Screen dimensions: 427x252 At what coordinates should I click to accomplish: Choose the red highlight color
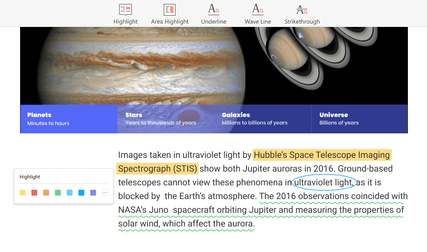point(34,193)
